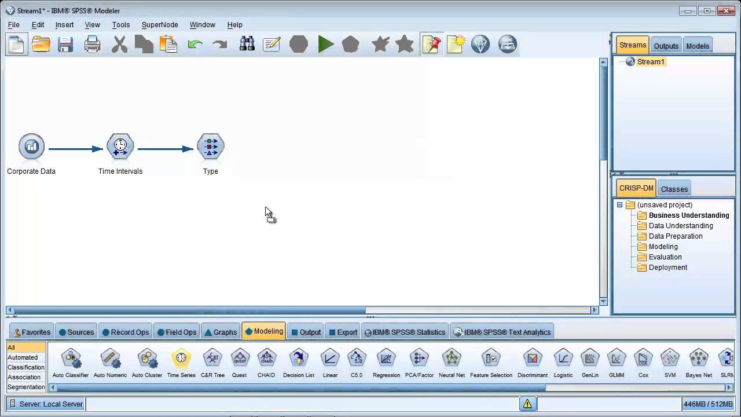Select the Data Preparation folder
Image resolution: width=741 pixels, height=417 pixels.
(670, 236)
